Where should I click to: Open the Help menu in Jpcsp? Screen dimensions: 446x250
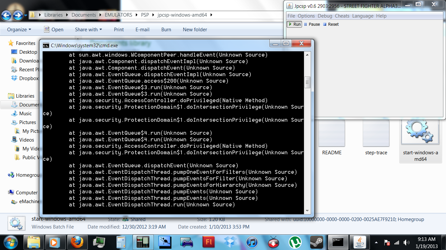tap(381, 16)
